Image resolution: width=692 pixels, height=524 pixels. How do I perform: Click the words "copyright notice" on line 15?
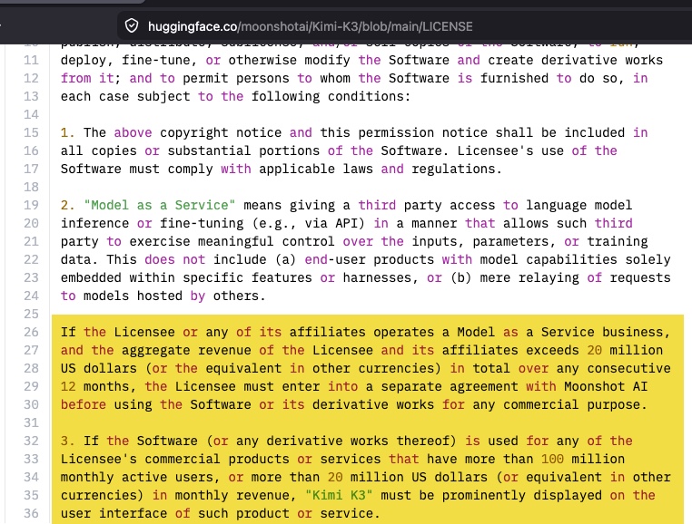[221, 132]
